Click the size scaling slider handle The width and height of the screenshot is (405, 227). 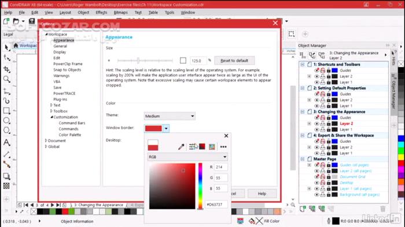tap(138, 60)
